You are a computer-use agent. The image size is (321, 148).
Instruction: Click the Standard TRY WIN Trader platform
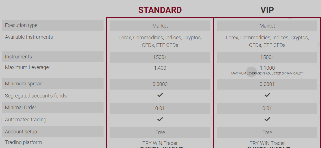[160, 143]
